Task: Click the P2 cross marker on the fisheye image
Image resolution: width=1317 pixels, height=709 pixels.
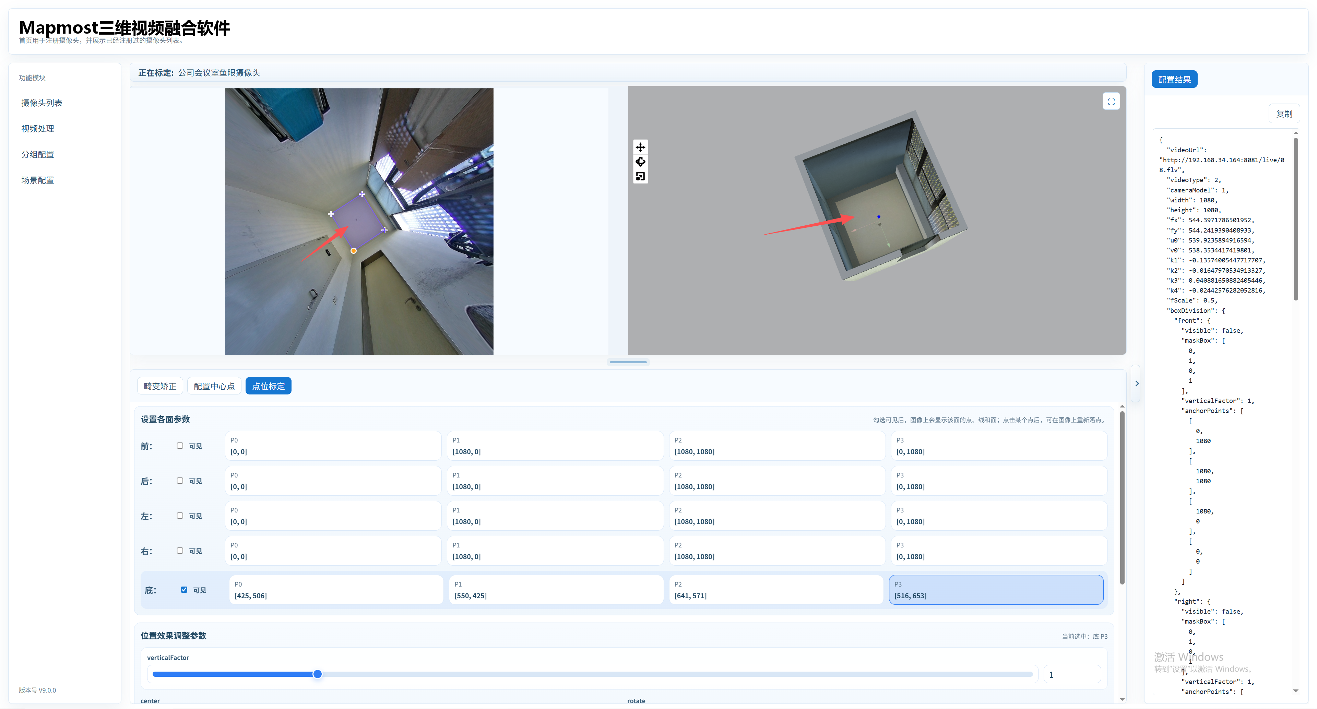Action: [x=384, y=230]
